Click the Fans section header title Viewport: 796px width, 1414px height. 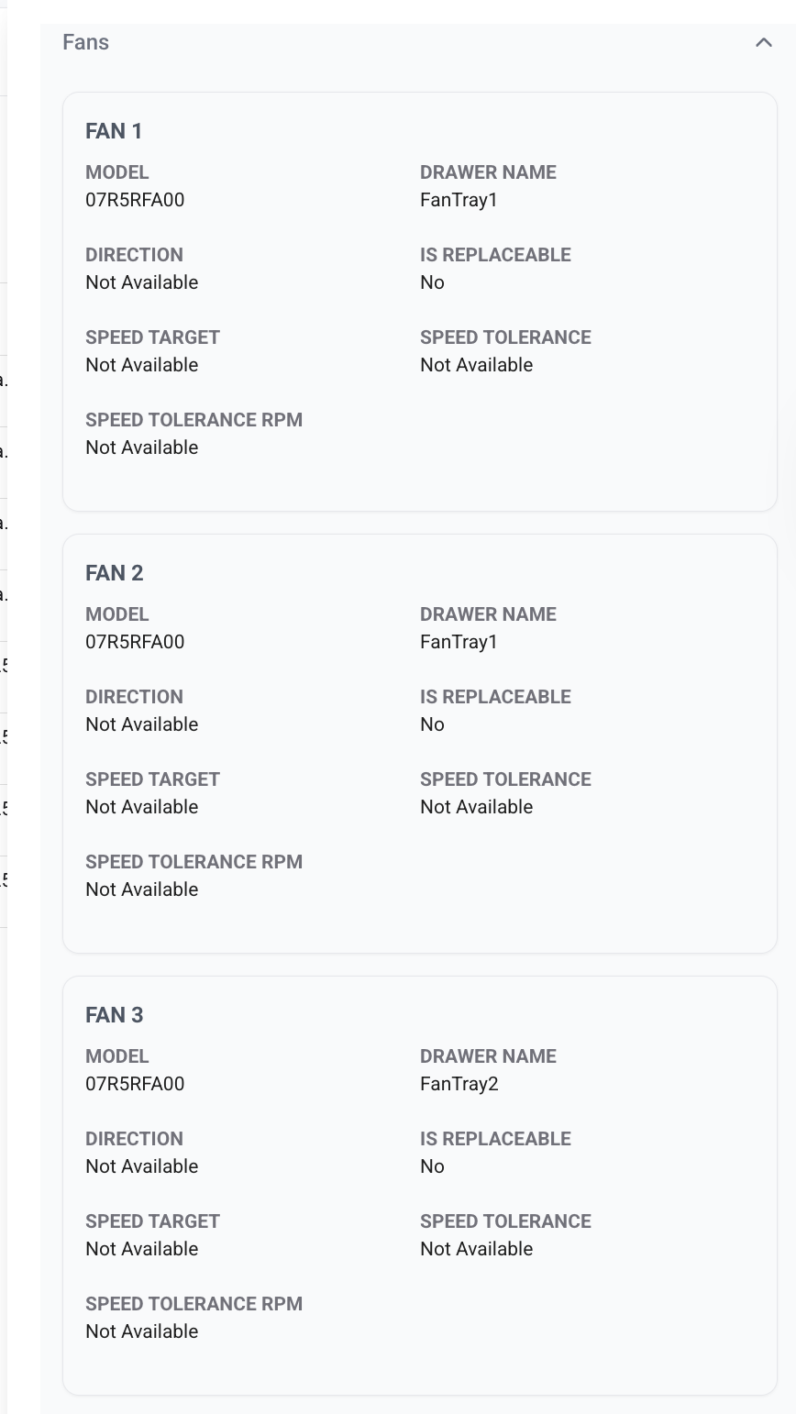[85, 42]
